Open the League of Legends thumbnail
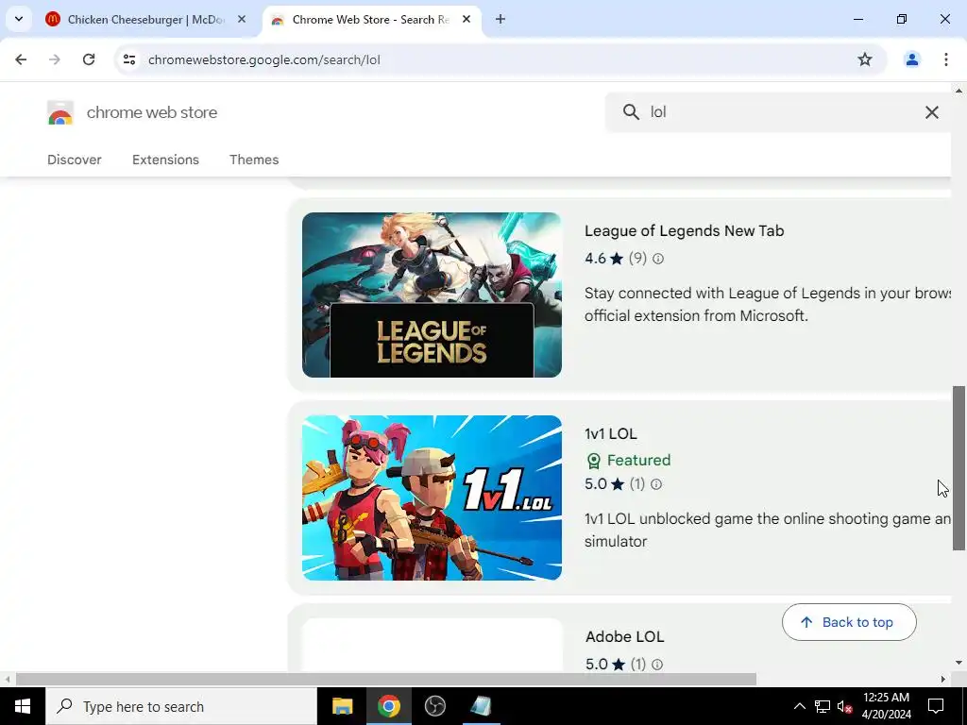The width and height of the screenshot is (967, 725). click(x=432, y=295)
